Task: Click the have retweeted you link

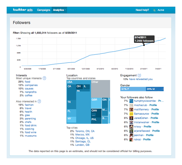Action: (x=141, y=79)
